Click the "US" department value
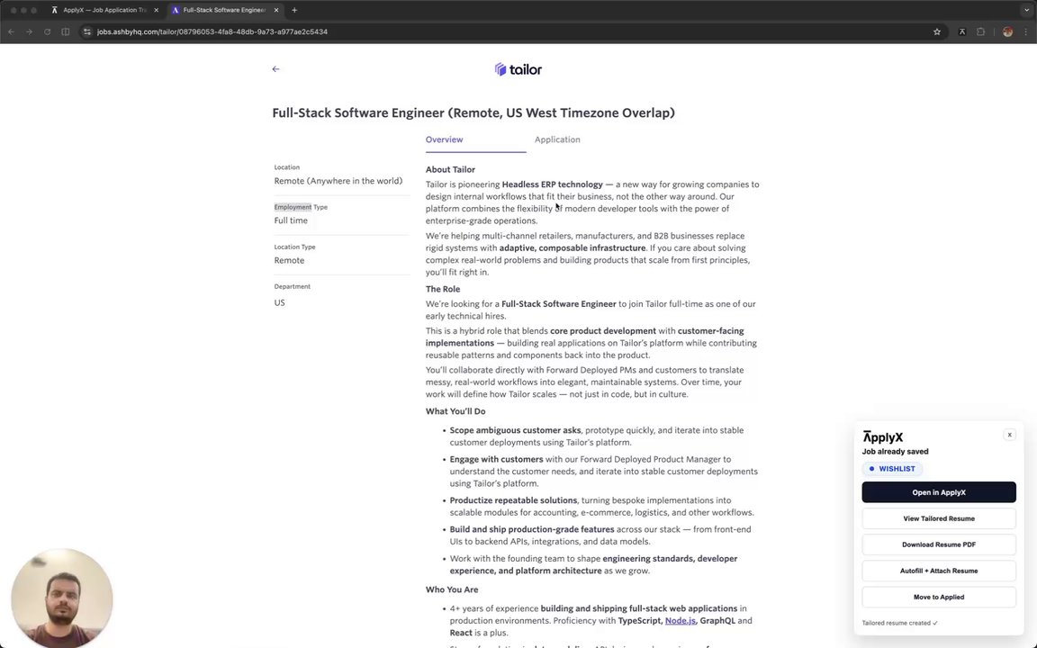 (x=279, y=302)
